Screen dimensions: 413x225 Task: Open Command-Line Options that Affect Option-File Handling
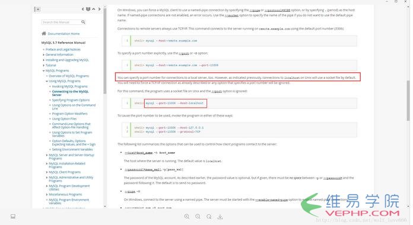pos(71,126)
